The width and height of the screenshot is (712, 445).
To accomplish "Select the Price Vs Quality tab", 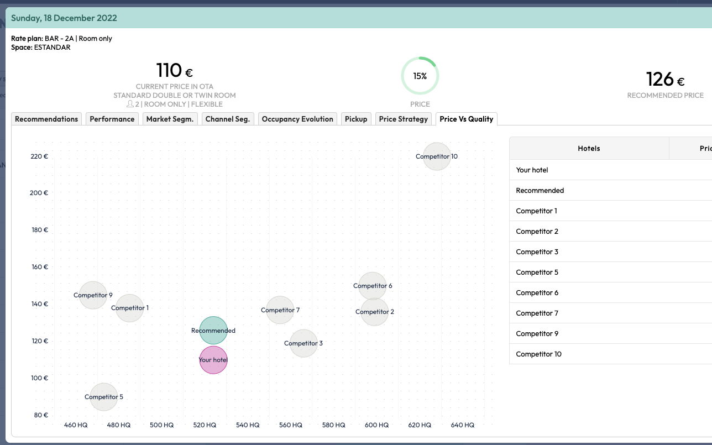I will click(467, 119).
